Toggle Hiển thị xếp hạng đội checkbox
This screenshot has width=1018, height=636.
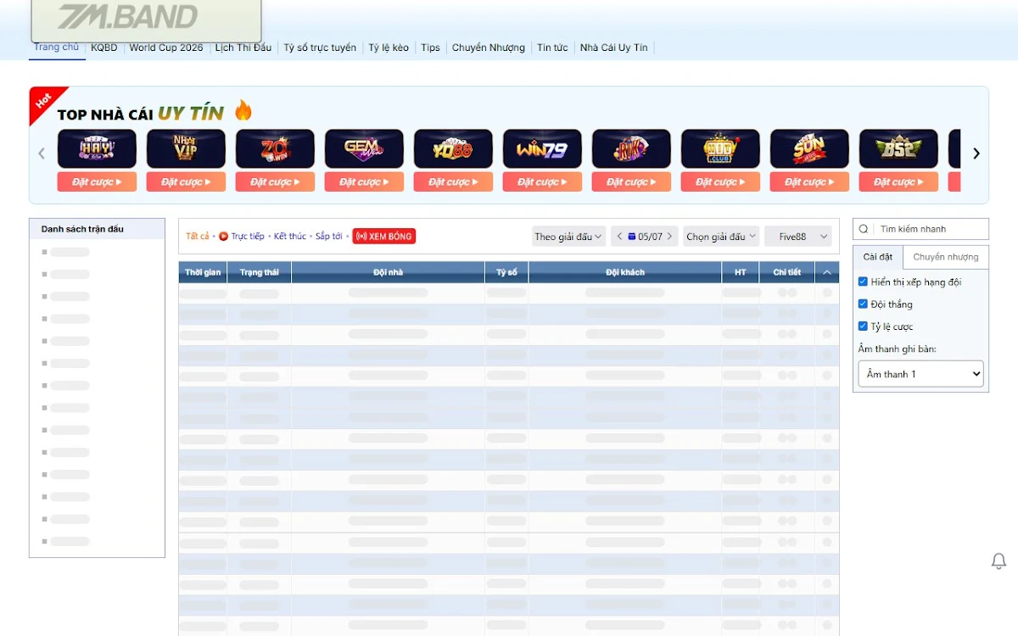tap(863, 282)
